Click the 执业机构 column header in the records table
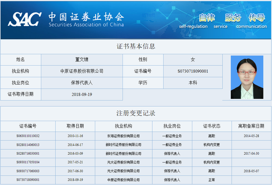Image resolution: width=272 pixels, height=185 pixels. [x=124, y=126]
